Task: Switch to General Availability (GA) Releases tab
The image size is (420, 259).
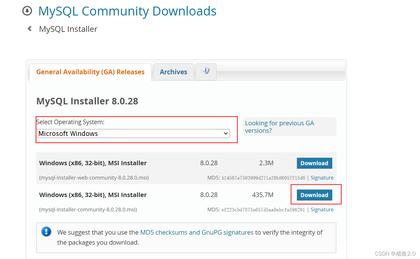Action: pos(90,72)
